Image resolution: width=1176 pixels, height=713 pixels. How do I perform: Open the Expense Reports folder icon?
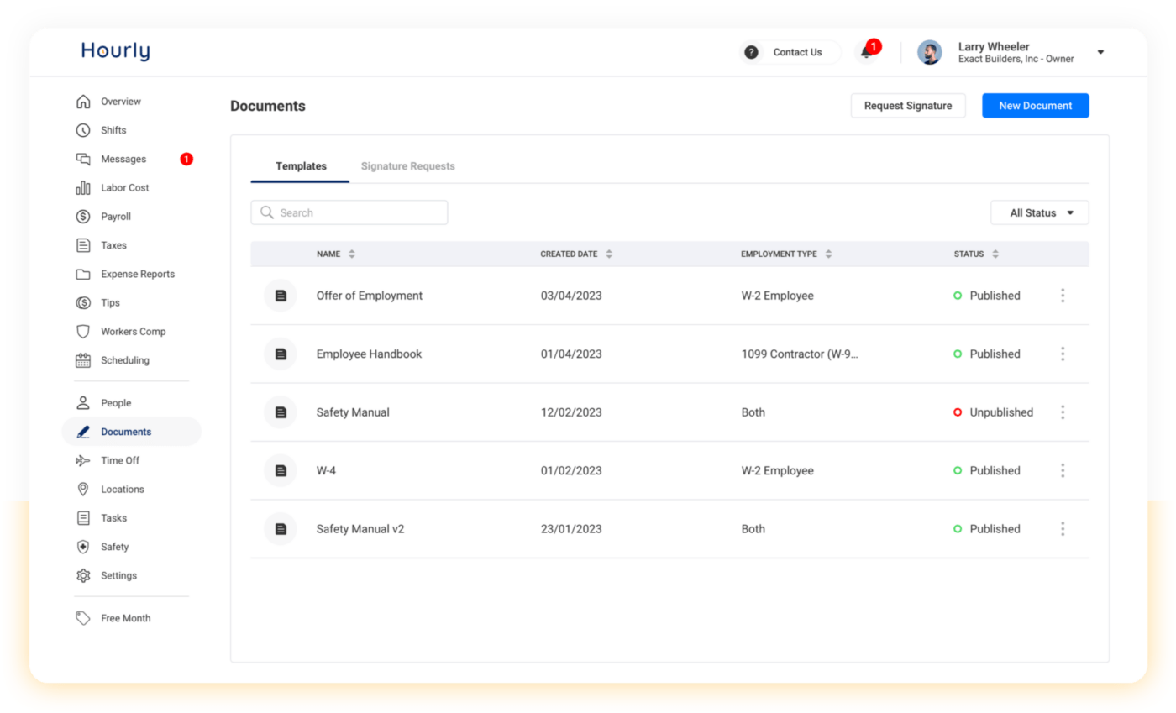[83, 275]
